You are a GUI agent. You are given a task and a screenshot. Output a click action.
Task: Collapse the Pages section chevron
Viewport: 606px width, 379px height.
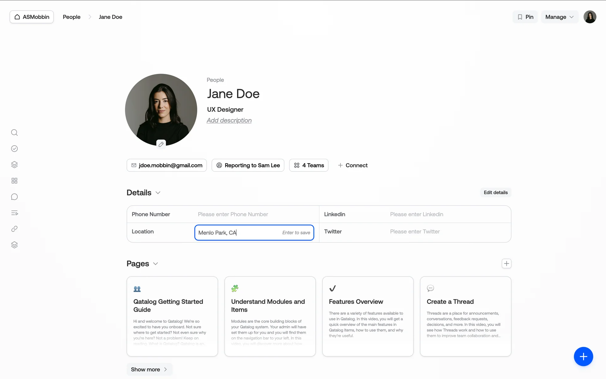pyautogui.click(x=156, y=264)
